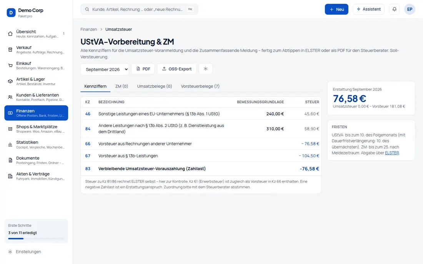Click the Statistiken bar chart icon
Image resolution: width=423 pixels, height=264 pixels.
pyautogui.click(x=10, y=145)
